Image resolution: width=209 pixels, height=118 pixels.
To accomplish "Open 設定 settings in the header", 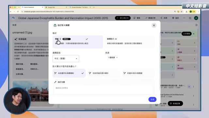I will [x=175, y=18].
